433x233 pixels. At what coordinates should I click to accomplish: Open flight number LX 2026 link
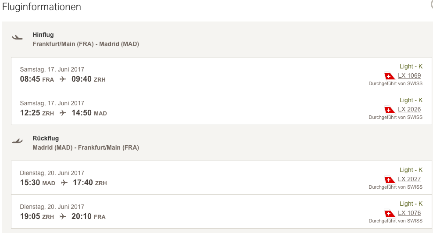coord(409,109)
